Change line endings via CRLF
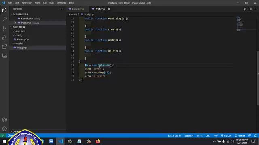The image size is (259, 145). (208, 135)
